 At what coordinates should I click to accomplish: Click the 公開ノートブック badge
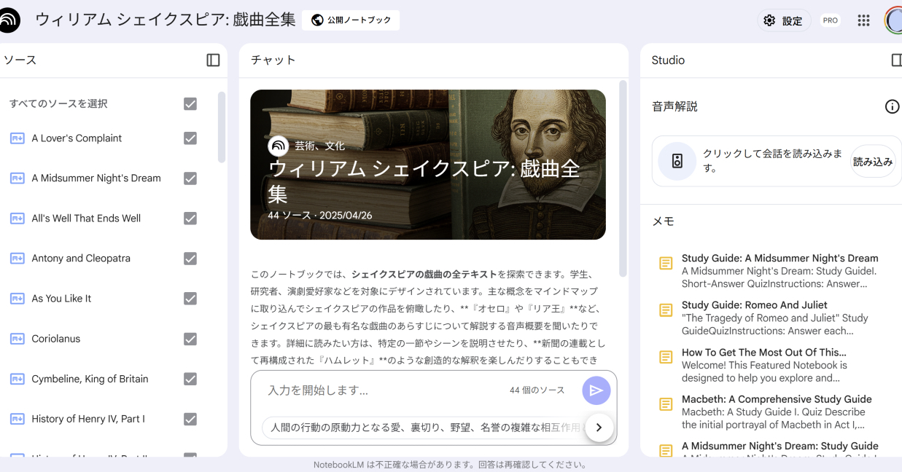tap(350, 20)
